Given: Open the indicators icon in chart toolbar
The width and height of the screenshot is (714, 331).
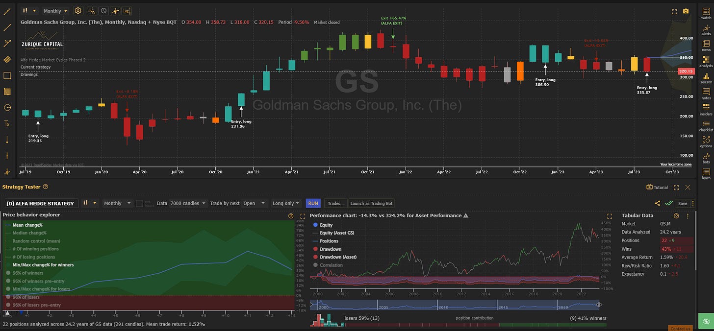Looking at the screenshot, I should [92, 10].
